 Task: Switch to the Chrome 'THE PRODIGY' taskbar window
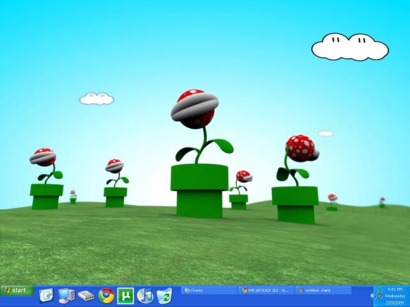(x=266, y=290)
